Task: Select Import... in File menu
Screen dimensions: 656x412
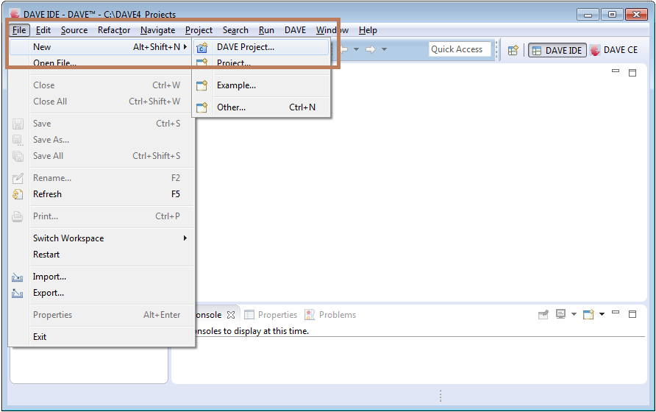Action: (x=101, y=277)
